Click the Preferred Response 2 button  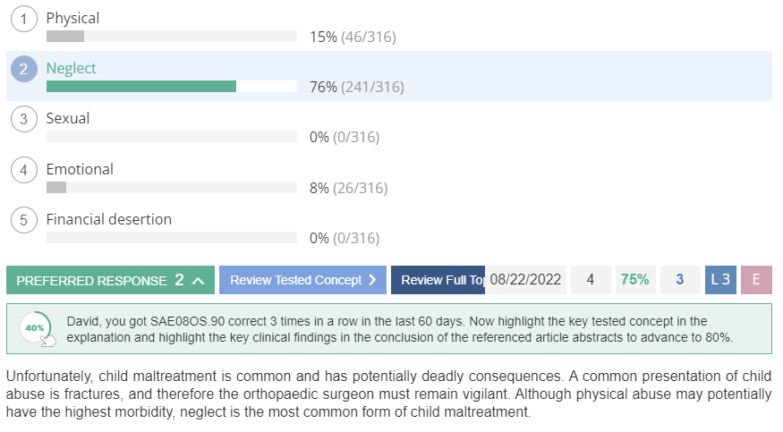[x=110, y=280]
